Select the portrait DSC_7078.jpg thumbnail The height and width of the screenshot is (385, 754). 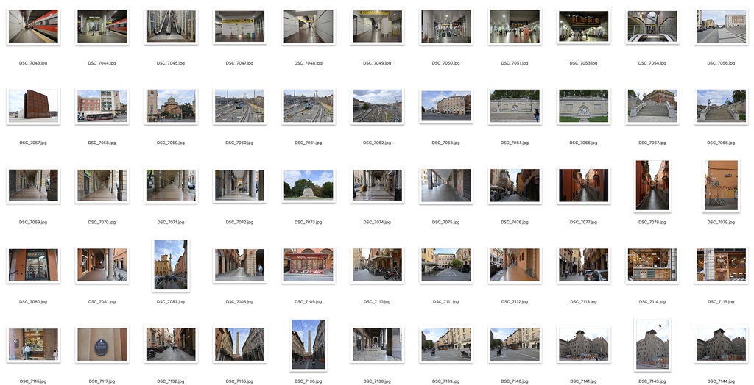pyautogui.click(x=652, y=185)
